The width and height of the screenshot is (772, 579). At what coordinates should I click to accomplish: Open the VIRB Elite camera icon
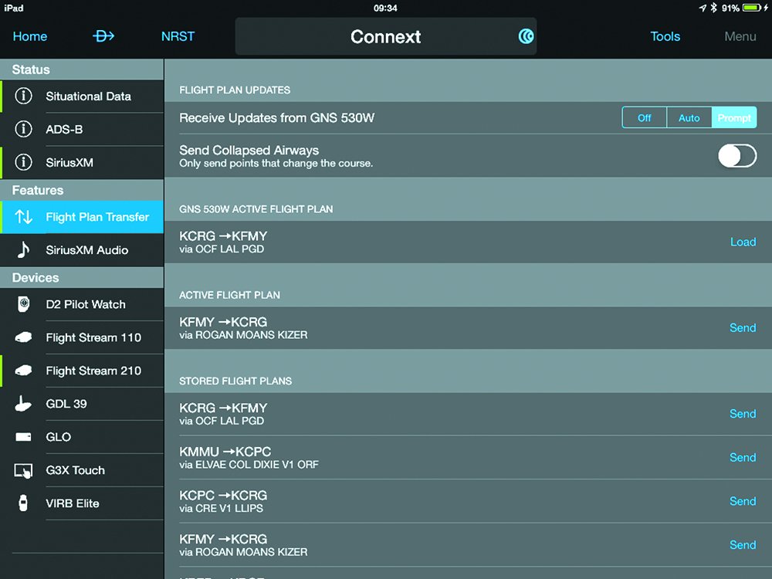click(x=24, y=503)
